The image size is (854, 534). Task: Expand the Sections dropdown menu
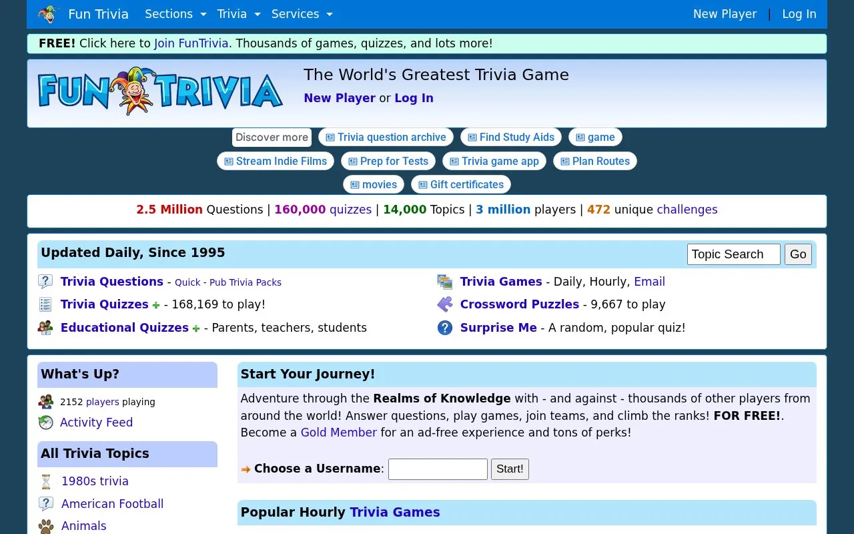(x=175, y=14)
